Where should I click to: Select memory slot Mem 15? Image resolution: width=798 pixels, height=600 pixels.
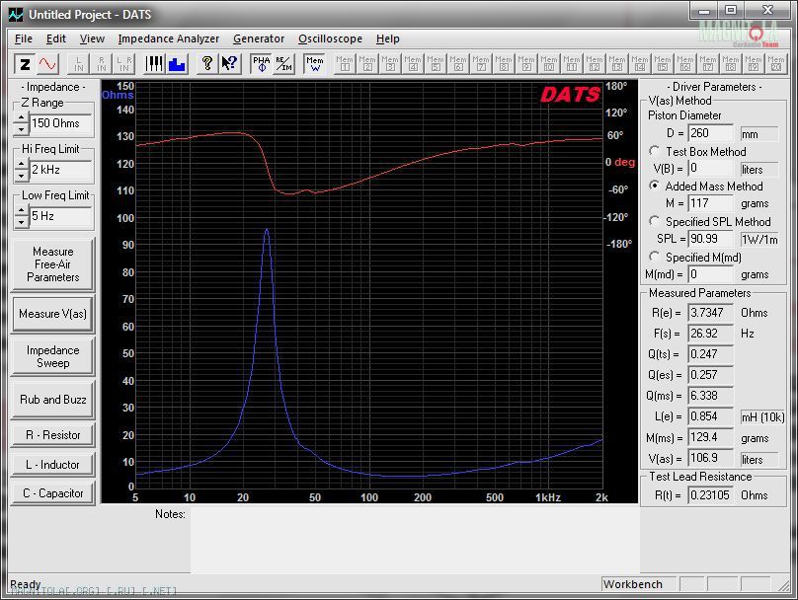663,64
